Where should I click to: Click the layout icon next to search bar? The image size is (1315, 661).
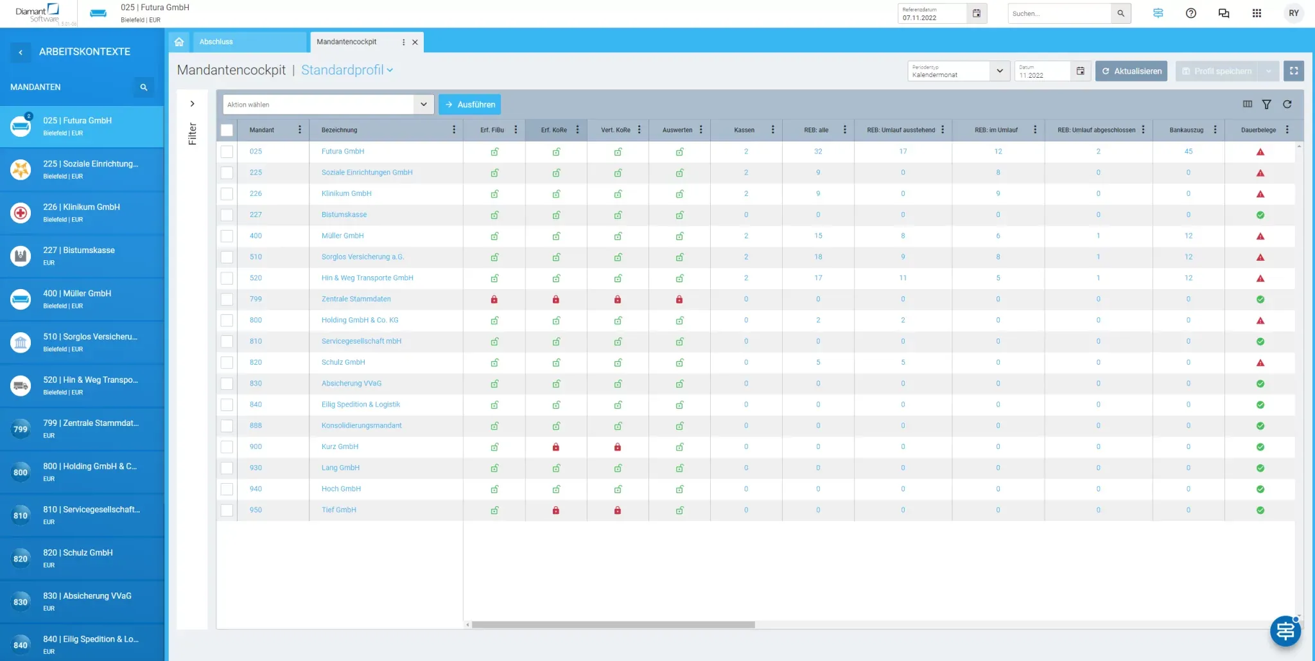tap(1158, 13)
